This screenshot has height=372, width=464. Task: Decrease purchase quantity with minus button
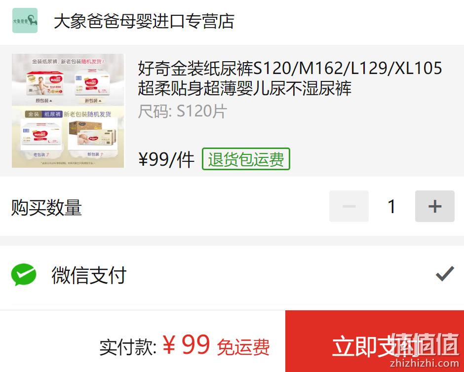tap(349, 206)
